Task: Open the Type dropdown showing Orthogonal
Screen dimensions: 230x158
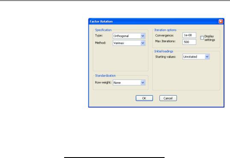Action: point(129,36)
